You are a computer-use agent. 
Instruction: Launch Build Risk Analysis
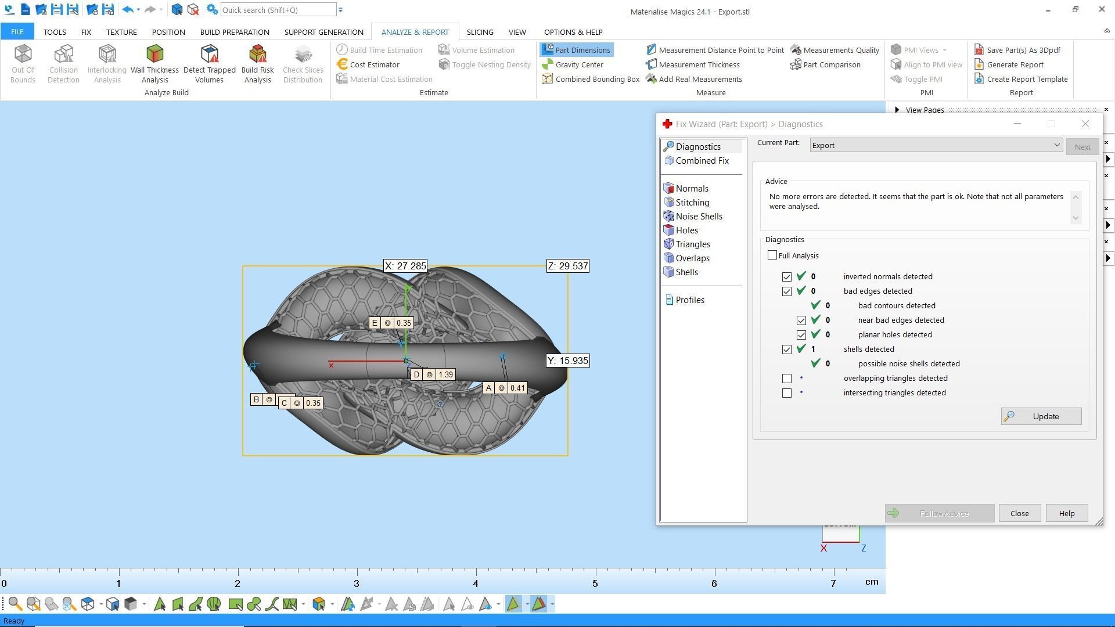(x=257, y=63)
